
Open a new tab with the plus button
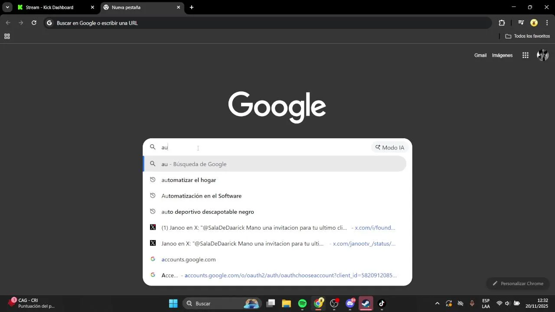[192, 7]
